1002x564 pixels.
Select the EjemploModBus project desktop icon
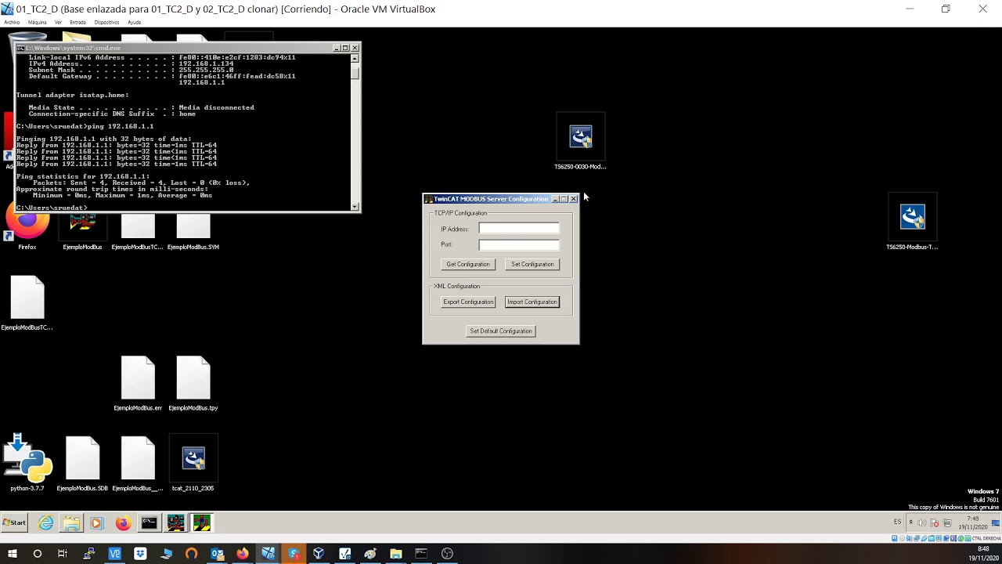[x=82, y=232]
